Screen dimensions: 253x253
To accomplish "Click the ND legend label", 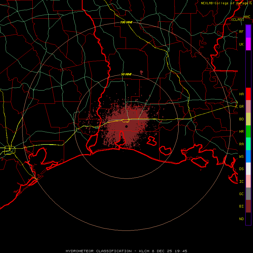I will click(241, 219).
